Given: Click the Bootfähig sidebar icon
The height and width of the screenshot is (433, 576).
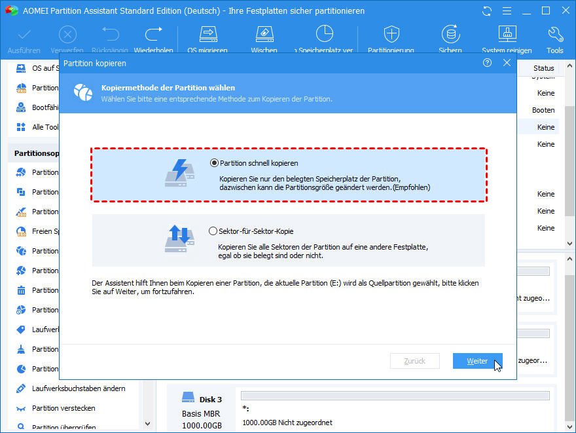Looking at the screenshot, I should coord(22,107).
